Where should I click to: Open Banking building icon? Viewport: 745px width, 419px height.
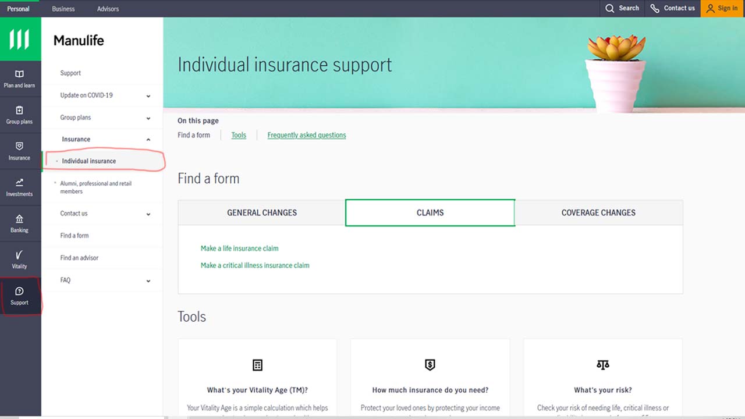tap(19, 219)
